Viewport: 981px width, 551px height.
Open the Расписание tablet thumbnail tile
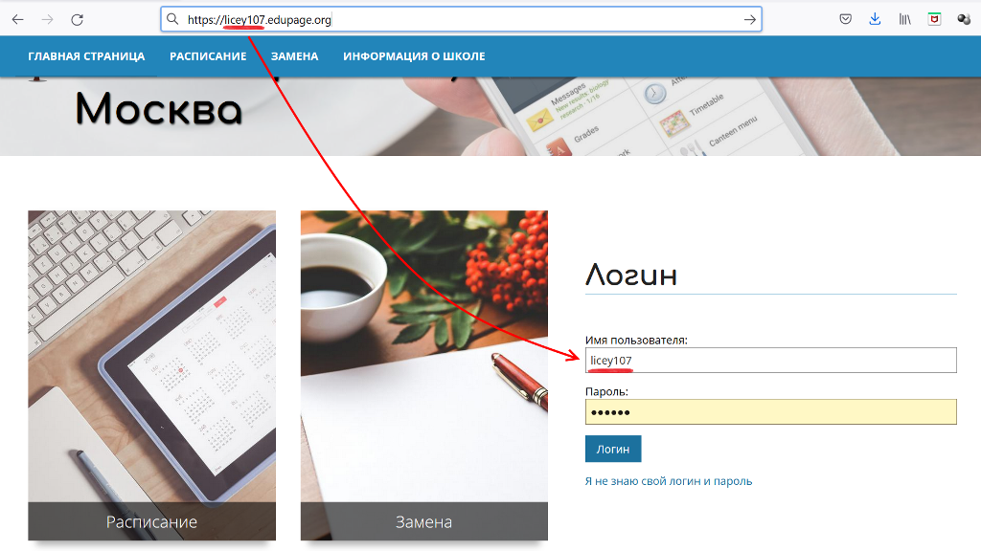[152, 375]
